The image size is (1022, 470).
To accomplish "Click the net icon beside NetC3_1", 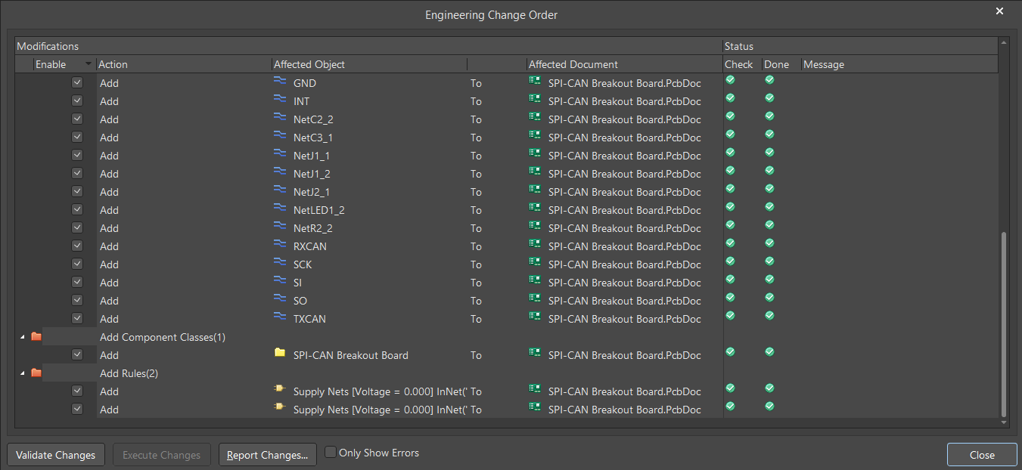I will 280,135.
